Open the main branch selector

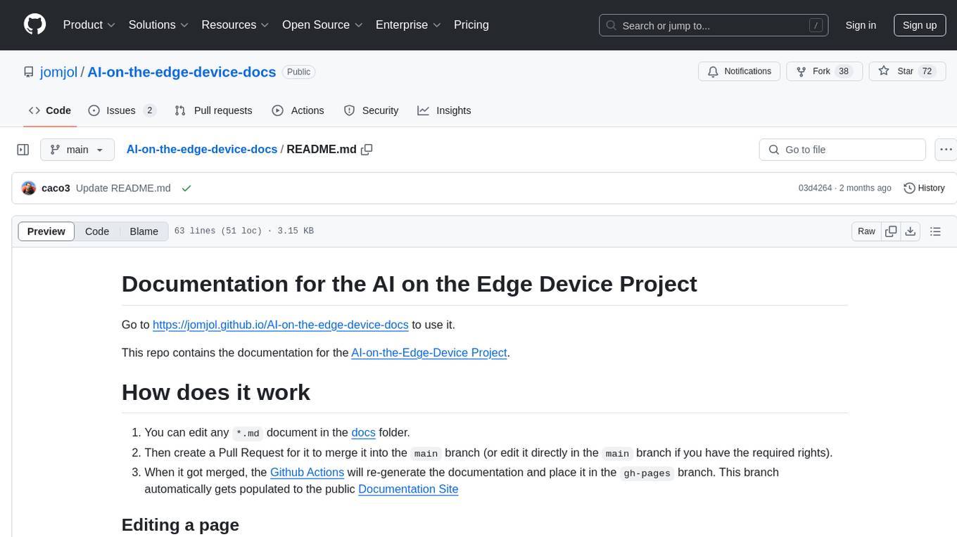tap(77, 150)
